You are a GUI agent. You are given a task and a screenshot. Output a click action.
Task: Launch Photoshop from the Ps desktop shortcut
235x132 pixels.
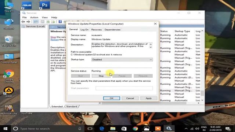pos(45,5)
